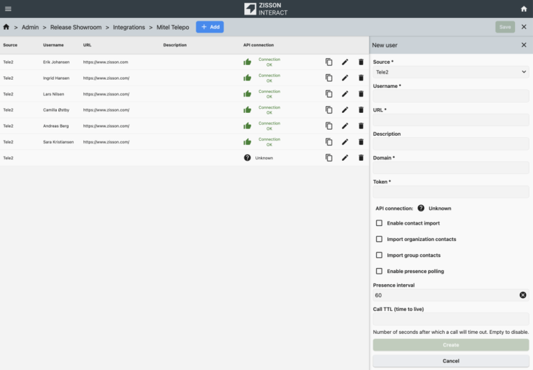The image size is (533, 370).
Task: Go to Integrations in breadcrumb
Action: pos(129,27)
